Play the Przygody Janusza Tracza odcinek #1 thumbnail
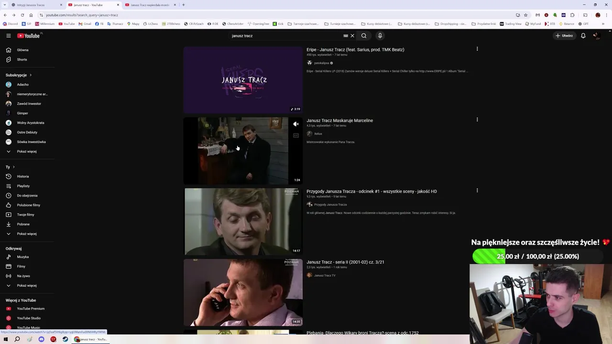Image resolution: width=612 pixels, height=344 pixels. 243,221
